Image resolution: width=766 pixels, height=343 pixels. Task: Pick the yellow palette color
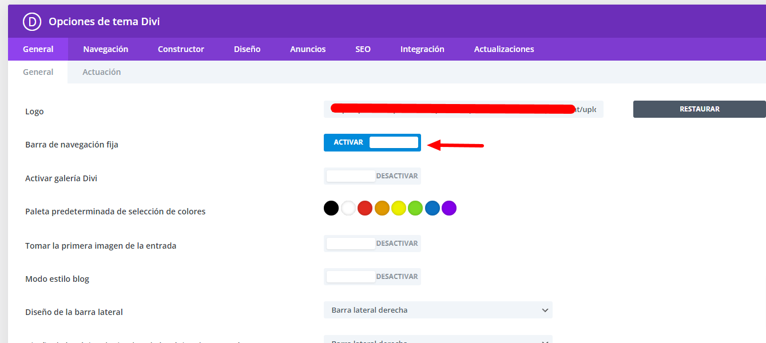click(399, 208)
